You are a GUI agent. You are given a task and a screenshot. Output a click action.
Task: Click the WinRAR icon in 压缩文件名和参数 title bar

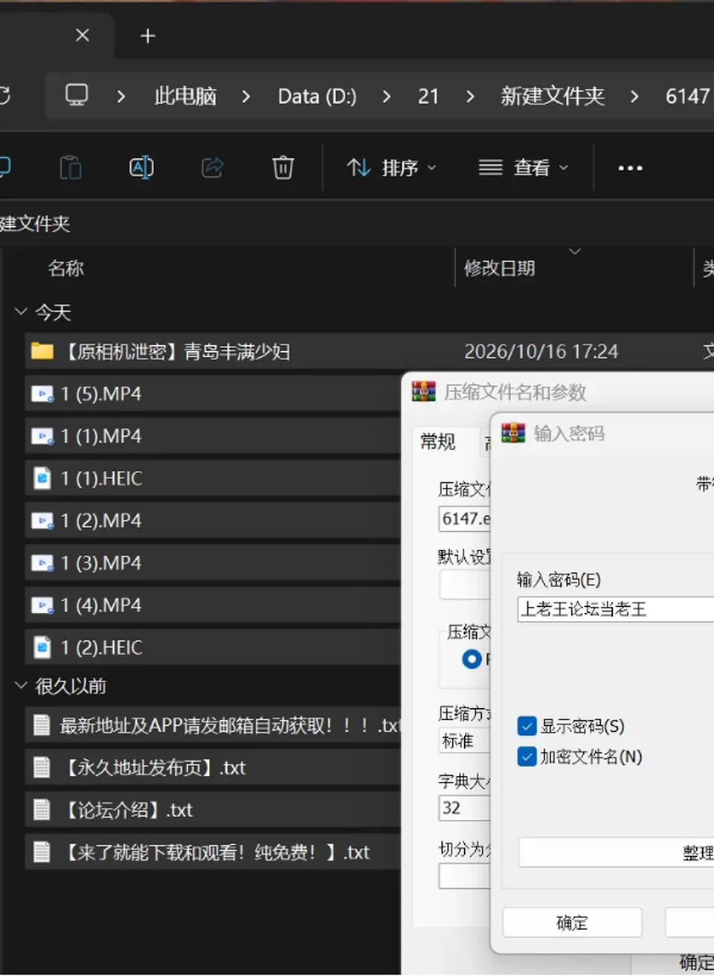coord(424,391)
